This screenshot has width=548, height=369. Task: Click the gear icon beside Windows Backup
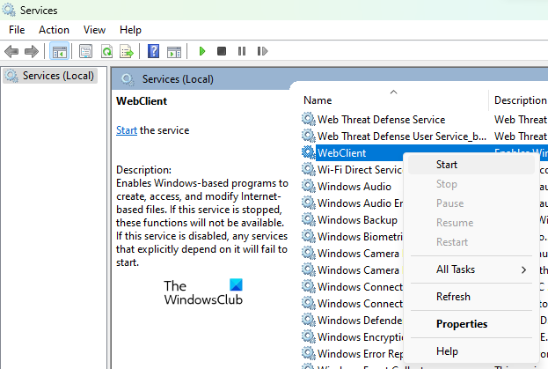(x=309, y=219)
